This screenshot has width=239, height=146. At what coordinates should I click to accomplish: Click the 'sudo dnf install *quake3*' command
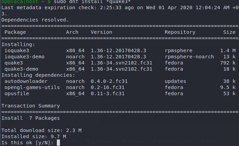tap(92, 2)
